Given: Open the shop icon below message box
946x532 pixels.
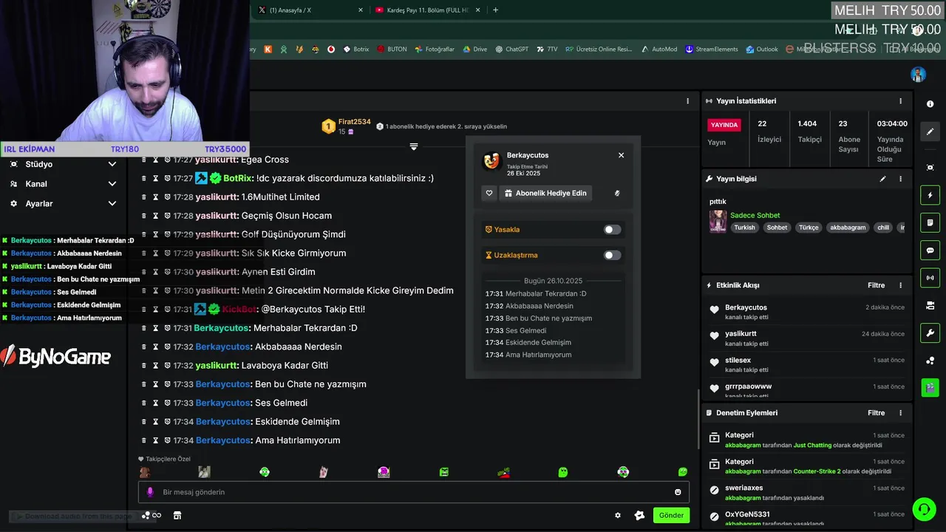Looking at the screenshot, I should 177,516.
